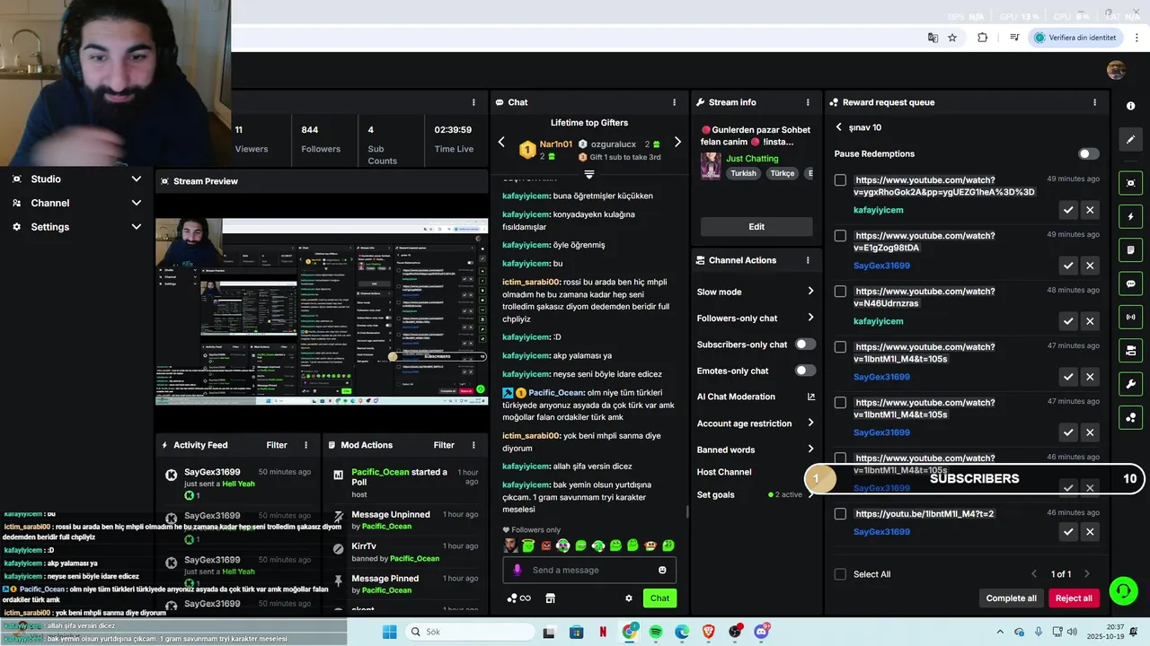The width and height of the screenshot is (1150, 646).
Task: Click the Just Chatting category link
Action: coord(752,159)
